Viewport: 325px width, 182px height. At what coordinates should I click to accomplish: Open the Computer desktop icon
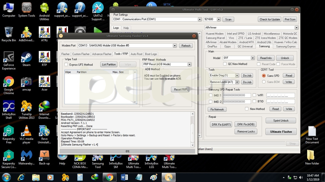tap(9, 10)
